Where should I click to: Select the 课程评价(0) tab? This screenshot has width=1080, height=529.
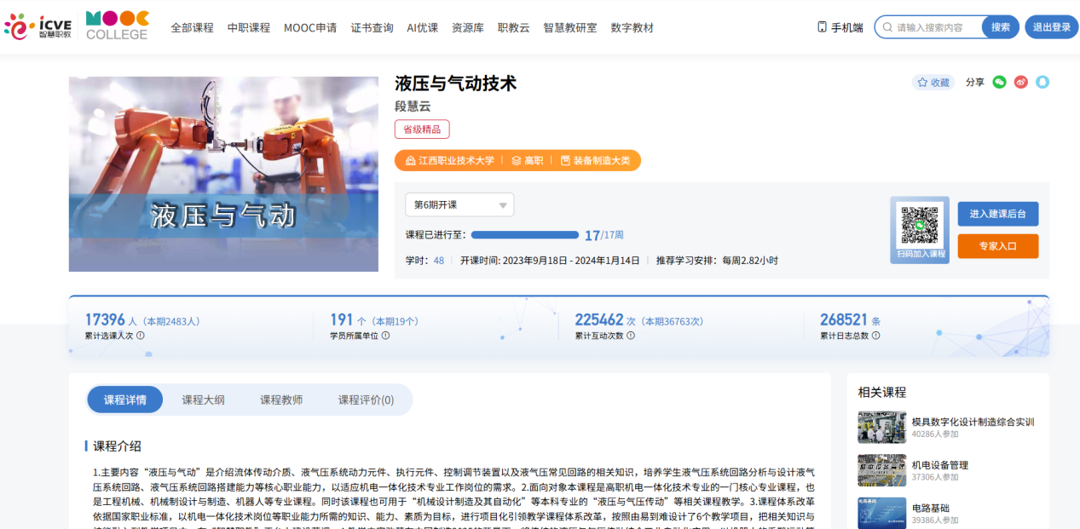[x=366, y=400]
